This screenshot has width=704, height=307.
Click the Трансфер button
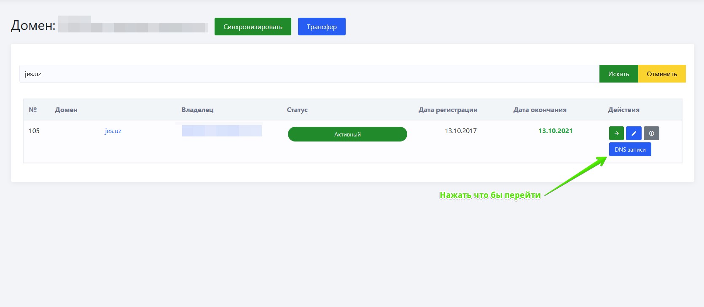322,27
